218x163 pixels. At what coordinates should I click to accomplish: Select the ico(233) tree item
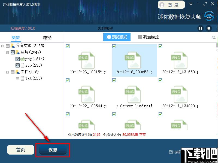coord(34,65)
